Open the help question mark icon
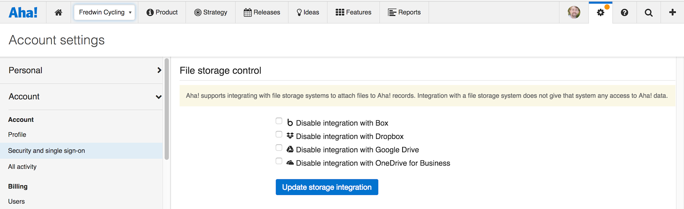The image size is (684, 209). [624, 13]
